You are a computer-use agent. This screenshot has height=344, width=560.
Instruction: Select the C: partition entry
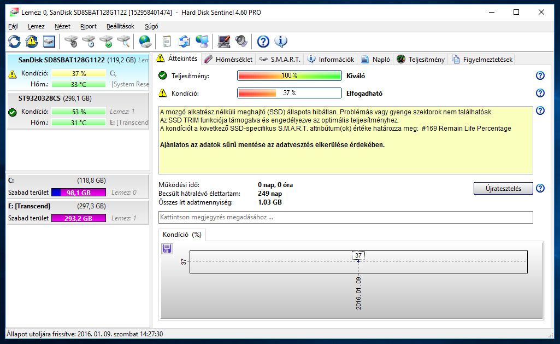coord(78,186)
